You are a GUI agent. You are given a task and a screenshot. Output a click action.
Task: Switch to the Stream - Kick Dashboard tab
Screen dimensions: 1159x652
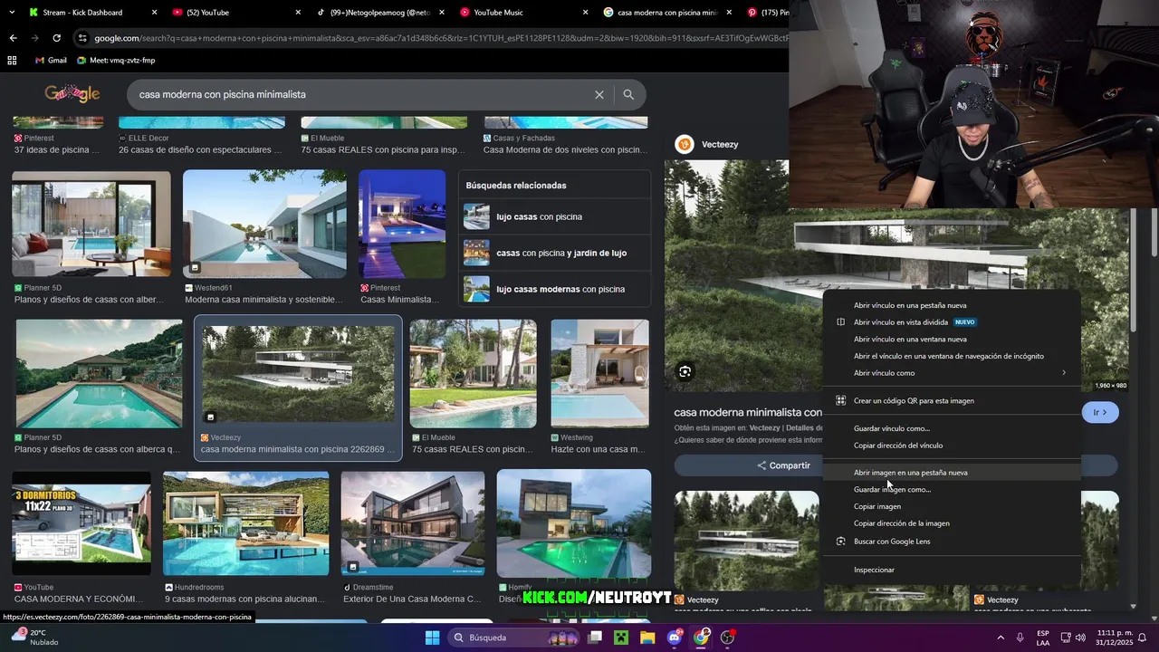click(x=91, y=13)
